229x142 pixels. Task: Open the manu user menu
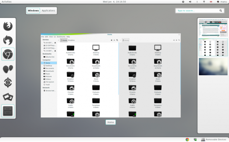(222, 2)
